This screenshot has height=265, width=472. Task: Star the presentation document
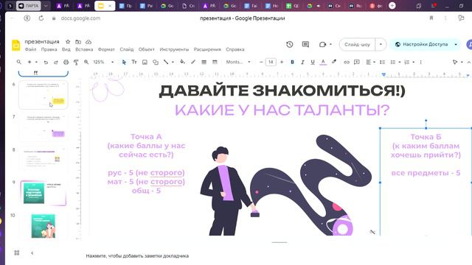pyautogui.click(x=68, y=42)
